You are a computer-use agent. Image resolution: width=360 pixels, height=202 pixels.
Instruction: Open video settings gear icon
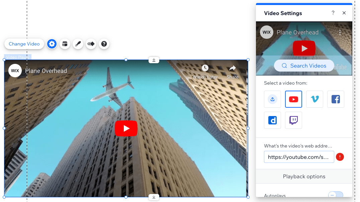click(52, 44)
